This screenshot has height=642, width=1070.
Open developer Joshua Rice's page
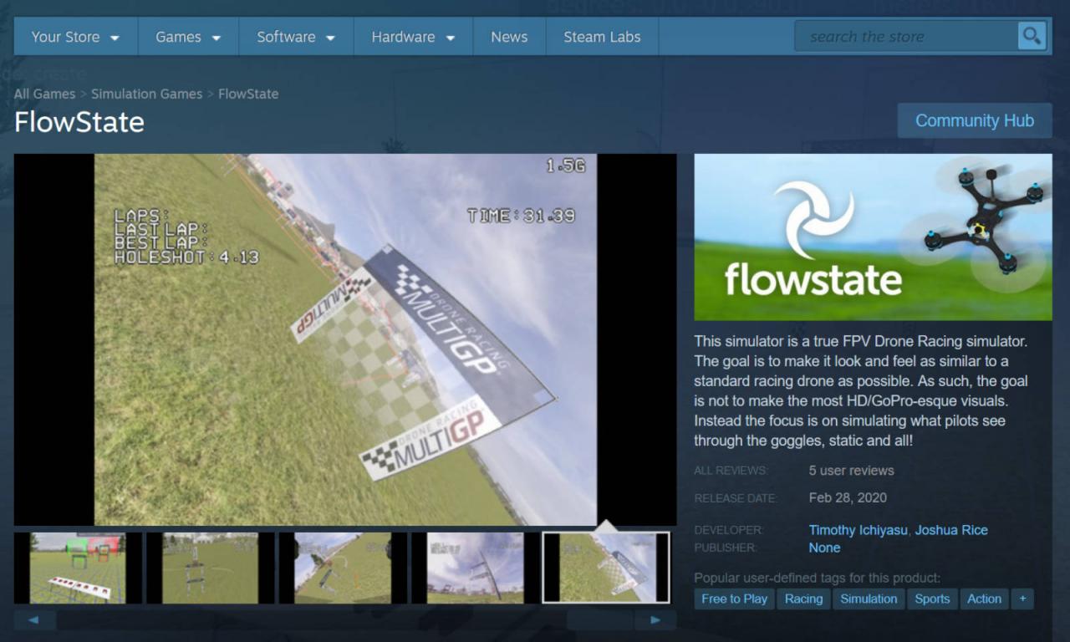951,530
